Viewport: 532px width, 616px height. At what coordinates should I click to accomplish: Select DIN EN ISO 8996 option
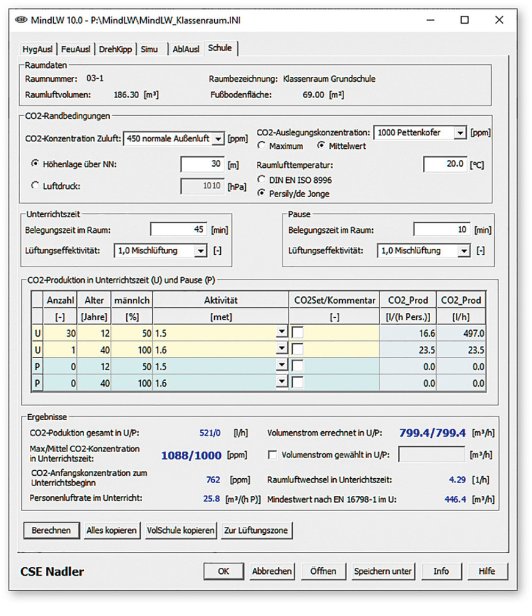(x=262, y=180)
